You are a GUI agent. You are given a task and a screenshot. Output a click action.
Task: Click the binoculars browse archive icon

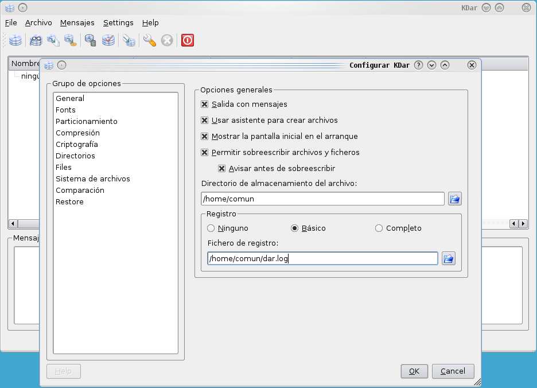coord(36,40)
